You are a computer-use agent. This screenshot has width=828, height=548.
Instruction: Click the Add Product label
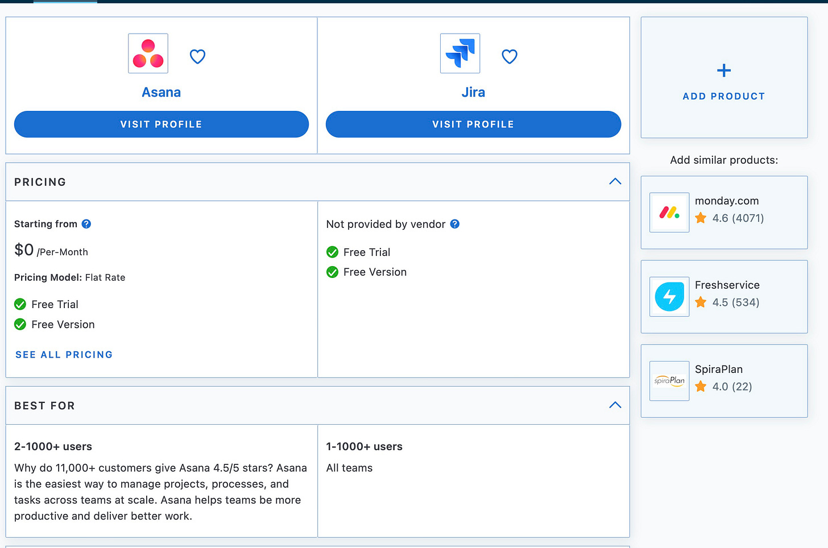(724, 97)
